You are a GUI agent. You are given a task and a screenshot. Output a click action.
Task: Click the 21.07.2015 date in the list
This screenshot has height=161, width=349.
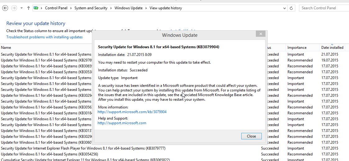click(x=330, y=54)
